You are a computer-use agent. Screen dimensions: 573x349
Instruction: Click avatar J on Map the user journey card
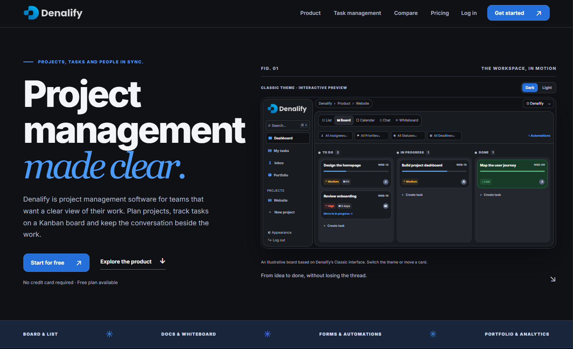542,182
